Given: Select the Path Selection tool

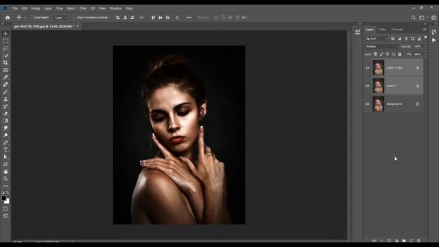Looking at the screenshot, I should (5, 157).
